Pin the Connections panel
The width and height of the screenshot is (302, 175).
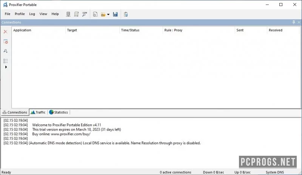(x=294, y=22)
